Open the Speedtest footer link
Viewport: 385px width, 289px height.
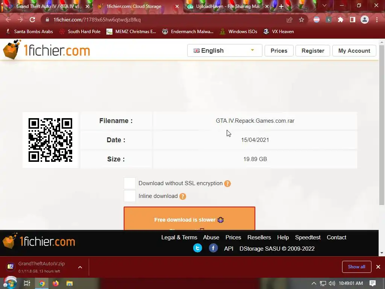pos(308,237)
